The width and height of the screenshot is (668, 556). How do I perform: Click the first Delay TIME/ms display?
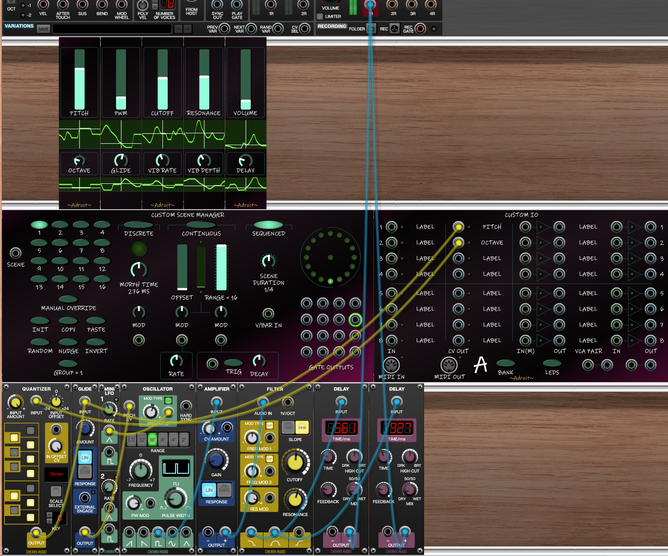tap(341, 428)
